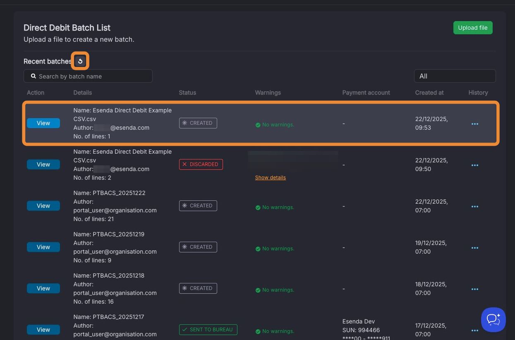Click the Action column header
Screen dimensions: 515x340
click(x=36, y=93)
